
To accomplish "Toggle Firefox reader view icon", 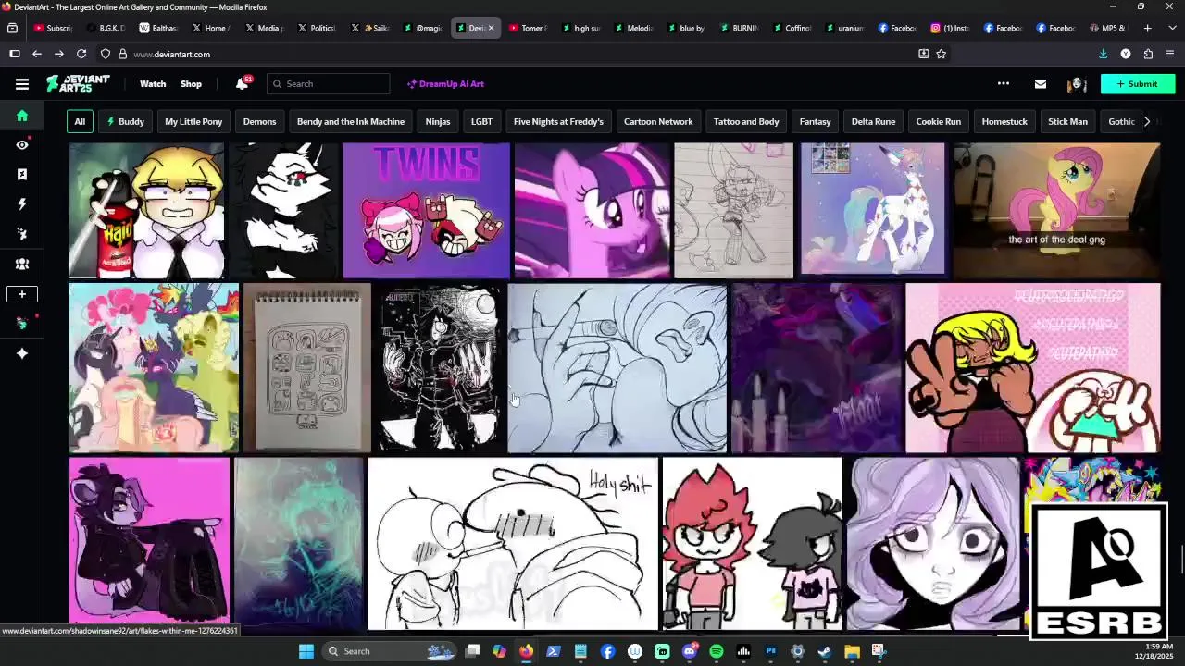I will [x=923, y=54].
